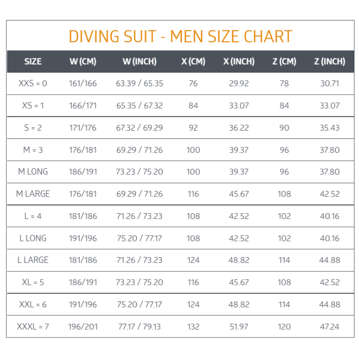
Task: Click the XXS = 0 size row label
Action: 33,83
